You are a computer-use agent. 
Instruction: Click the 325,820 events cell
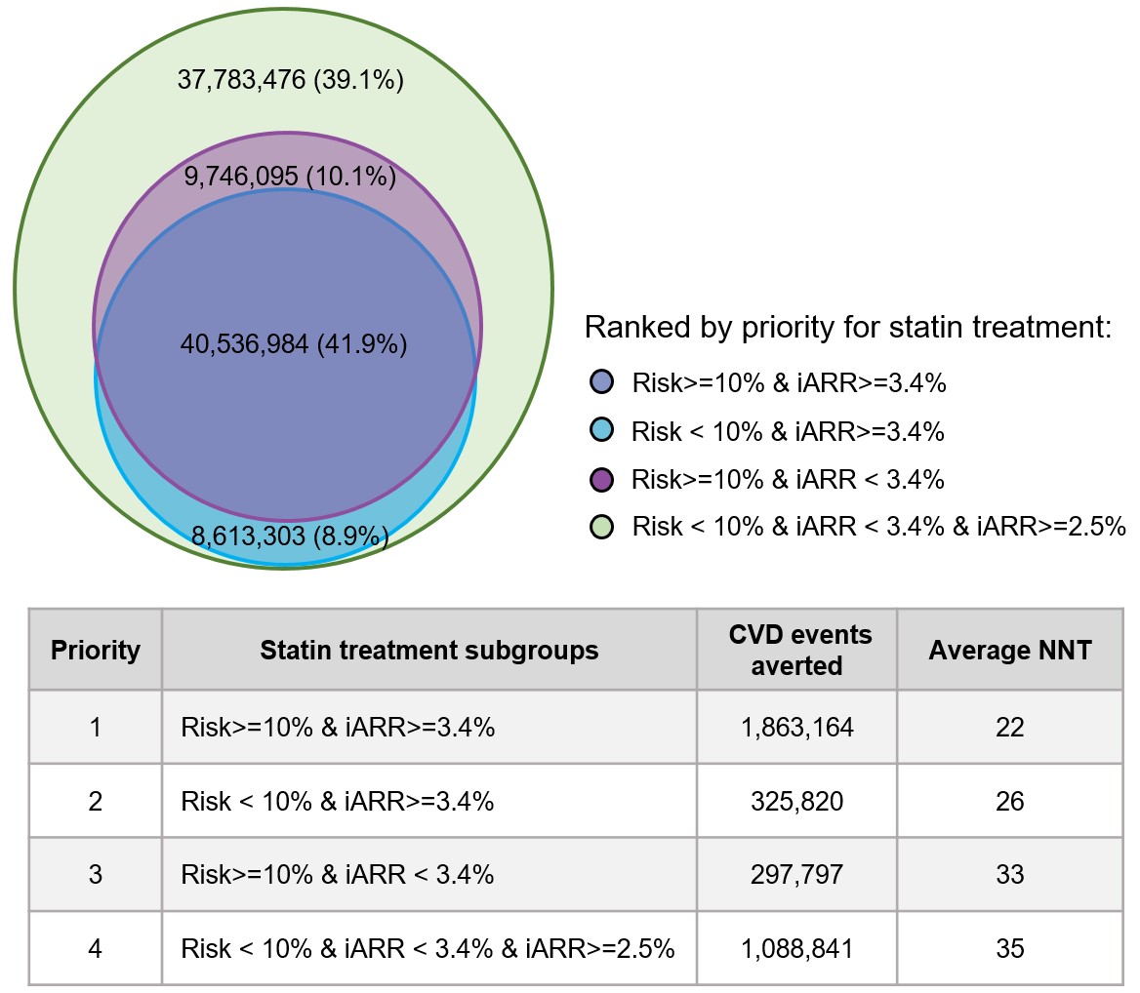(799, 801)
